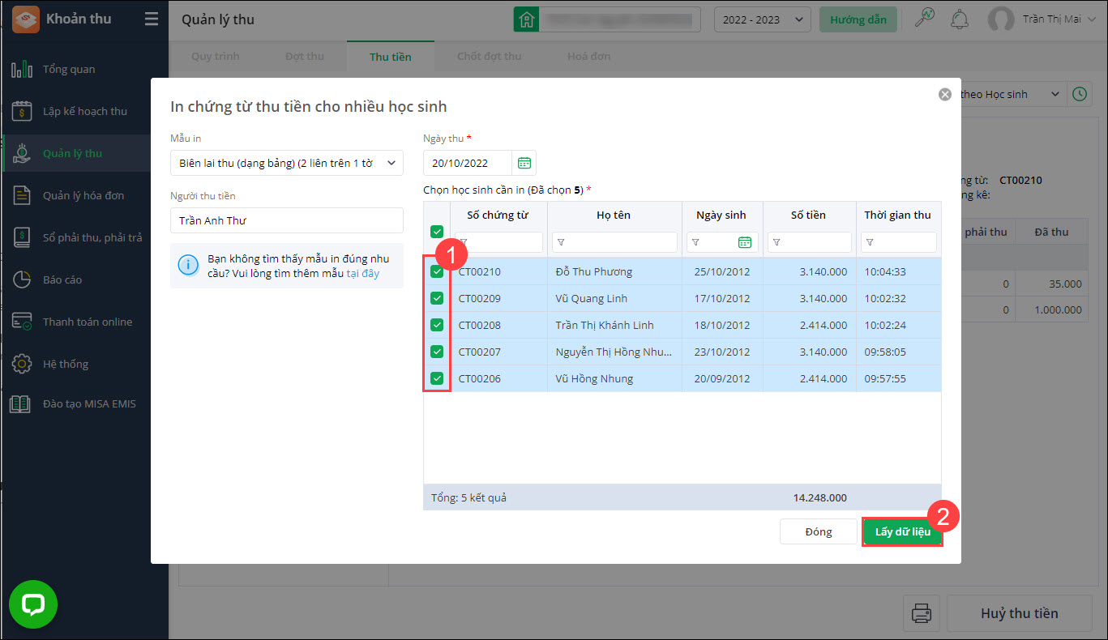
Task: Switch to the Quy trình tab
Action: (x=216, y=57)
